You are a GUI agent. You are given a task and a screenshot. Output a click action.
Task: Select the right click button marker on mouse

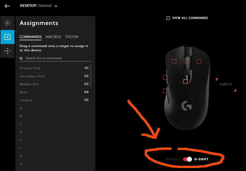pos(199,61)
